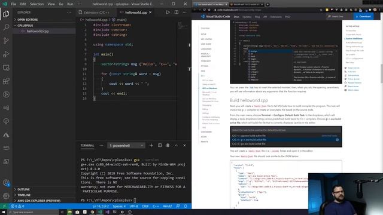
Task: Close the helloworld.cpp editor tab
Action: pos(150,12)
